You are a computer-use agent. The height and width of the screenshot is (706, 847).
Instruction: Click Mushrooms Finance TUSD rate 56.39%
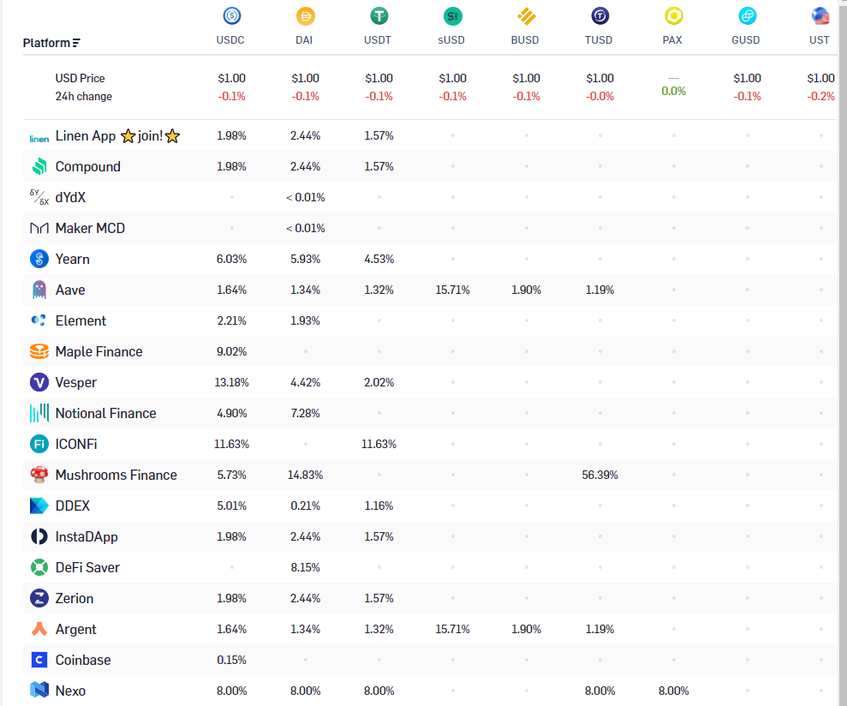tap(599, 475)
